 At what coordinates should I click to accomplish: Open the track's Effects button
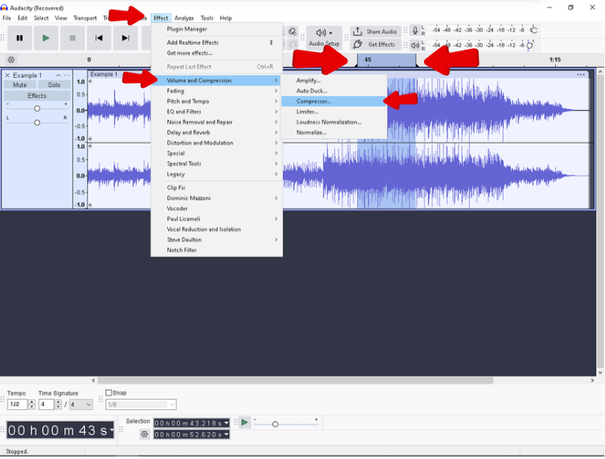[x=37, y=95]
